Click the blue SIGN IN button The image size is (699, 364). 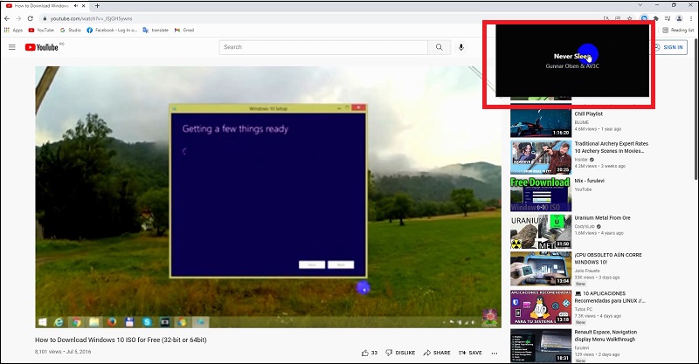click(668, 47)
